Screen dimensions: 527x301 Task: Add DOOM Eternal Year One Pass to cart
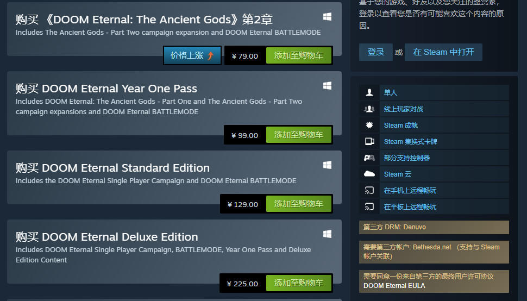298,135
